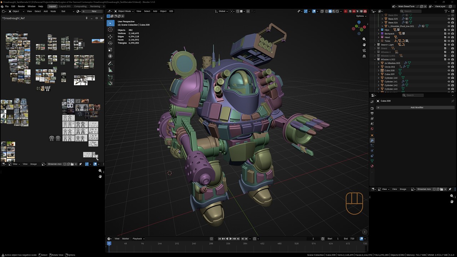Open the Scene properties tab
Viewport: 457px width, 257px height.
click(372, 124)
